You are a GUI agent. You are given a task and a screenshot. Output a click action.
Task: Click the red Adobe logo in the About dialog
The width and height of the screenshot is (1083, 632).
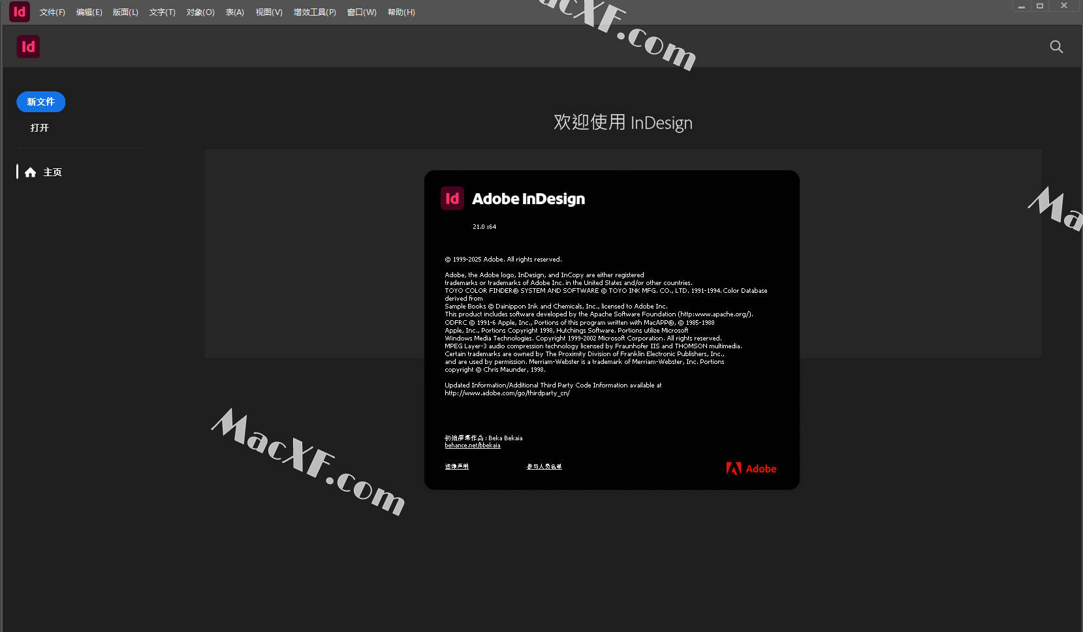pyautogui.click(x=751, y=468)
